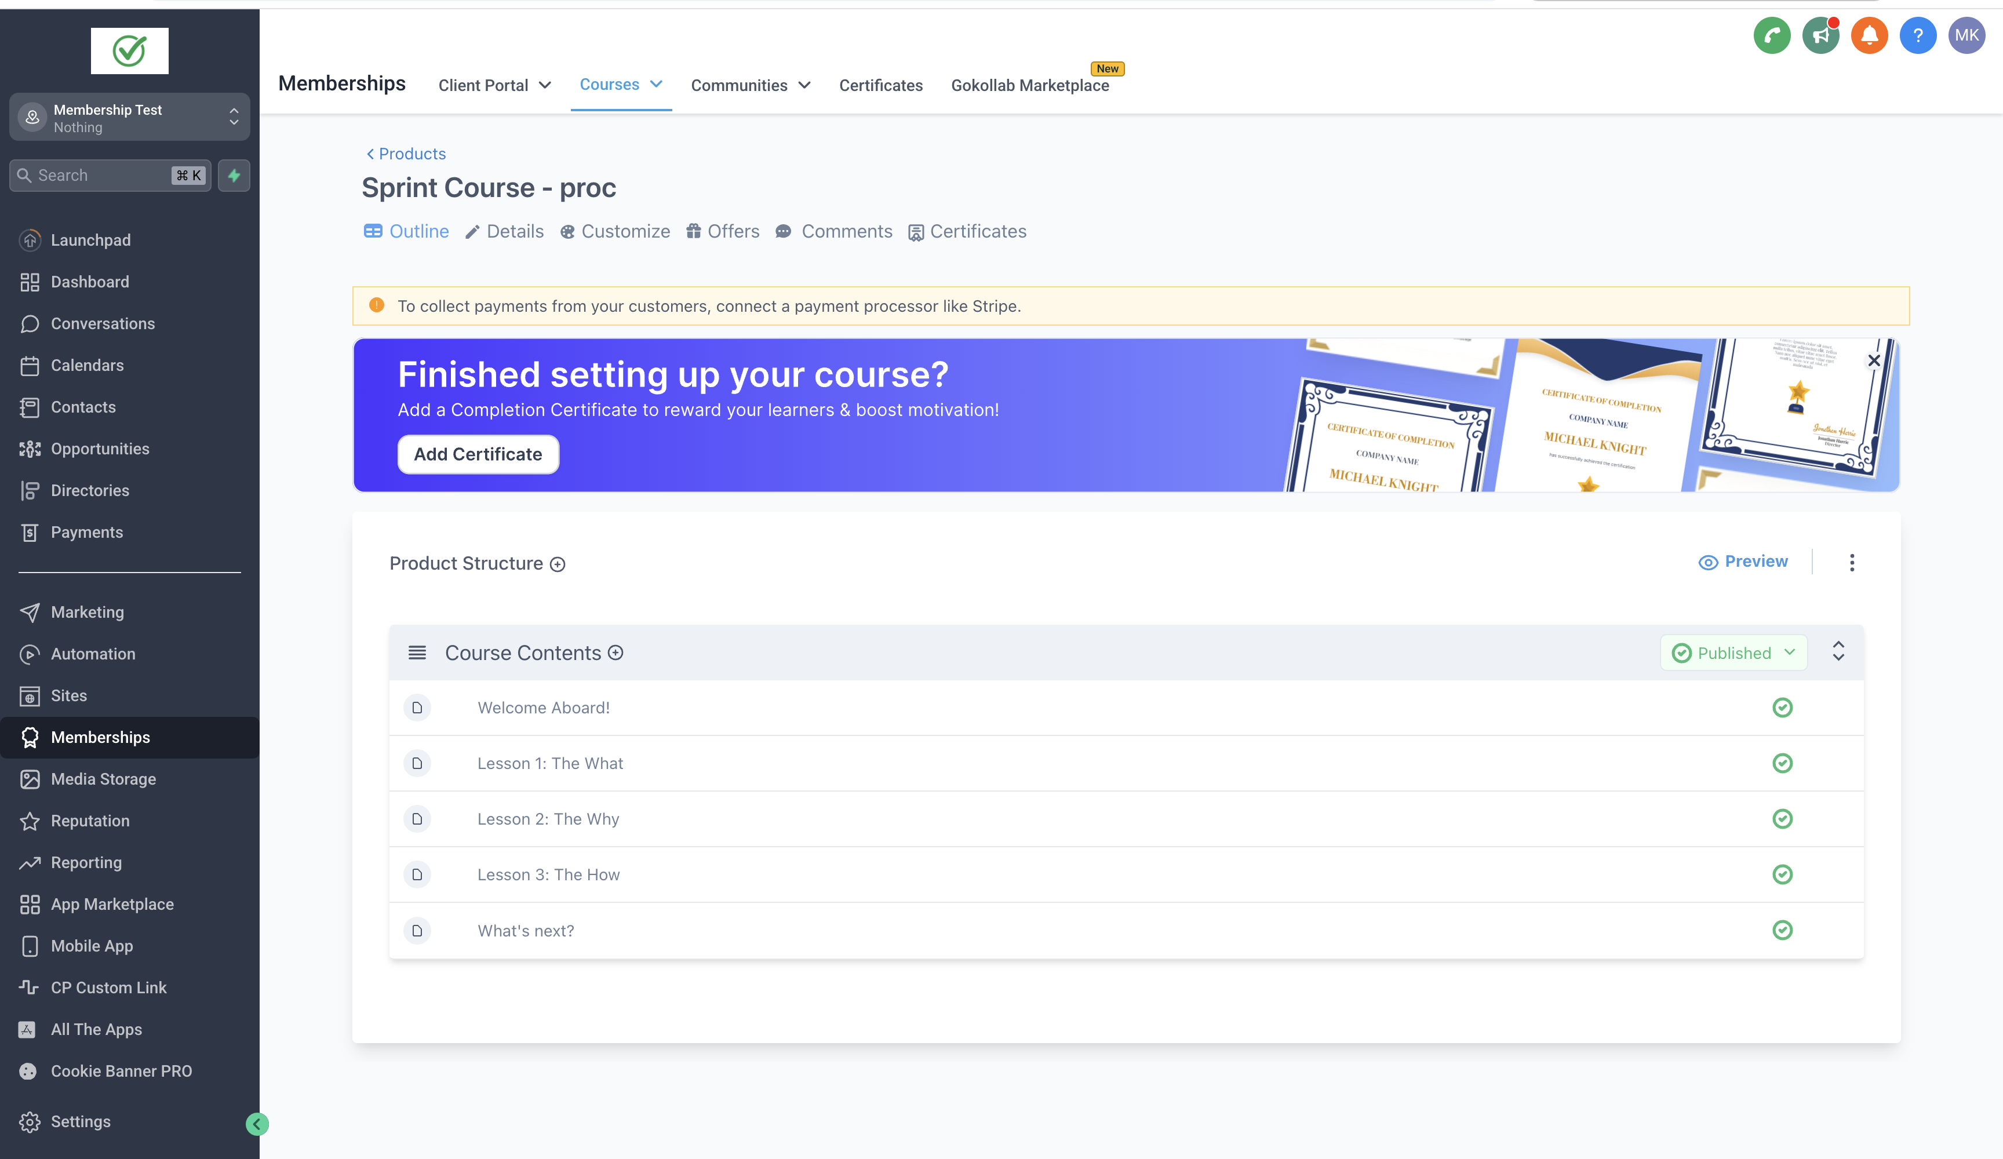Open the Published status dropdown

click(1733, 653)
